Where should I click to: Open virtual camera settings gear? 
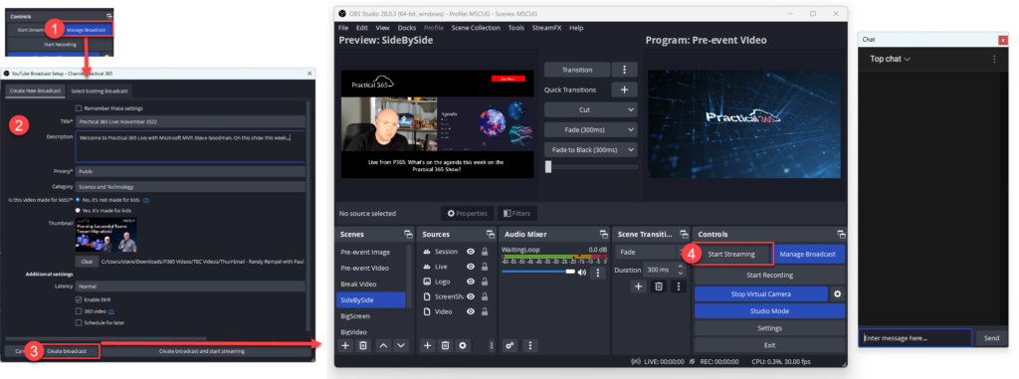pos(838,294)
